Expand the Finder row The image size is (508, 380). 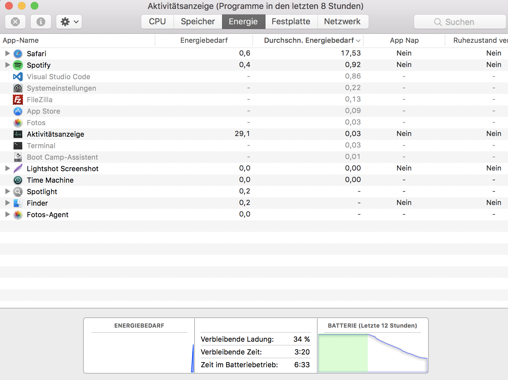(x=8, y=203)
